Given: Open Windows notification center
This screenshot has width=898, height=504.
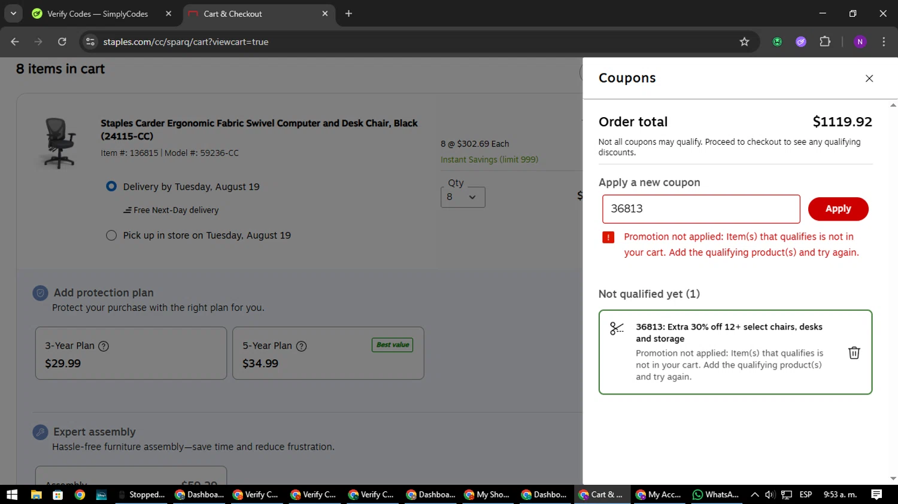Looking at the screenshot, I should pyautogui.click(x=876, y=494).
